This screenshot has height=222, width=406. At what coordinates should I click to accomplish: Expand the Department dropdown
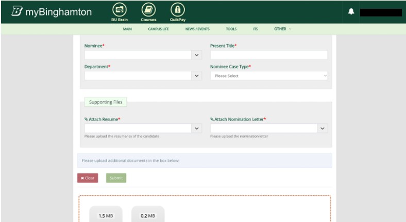tap(196, 76)
